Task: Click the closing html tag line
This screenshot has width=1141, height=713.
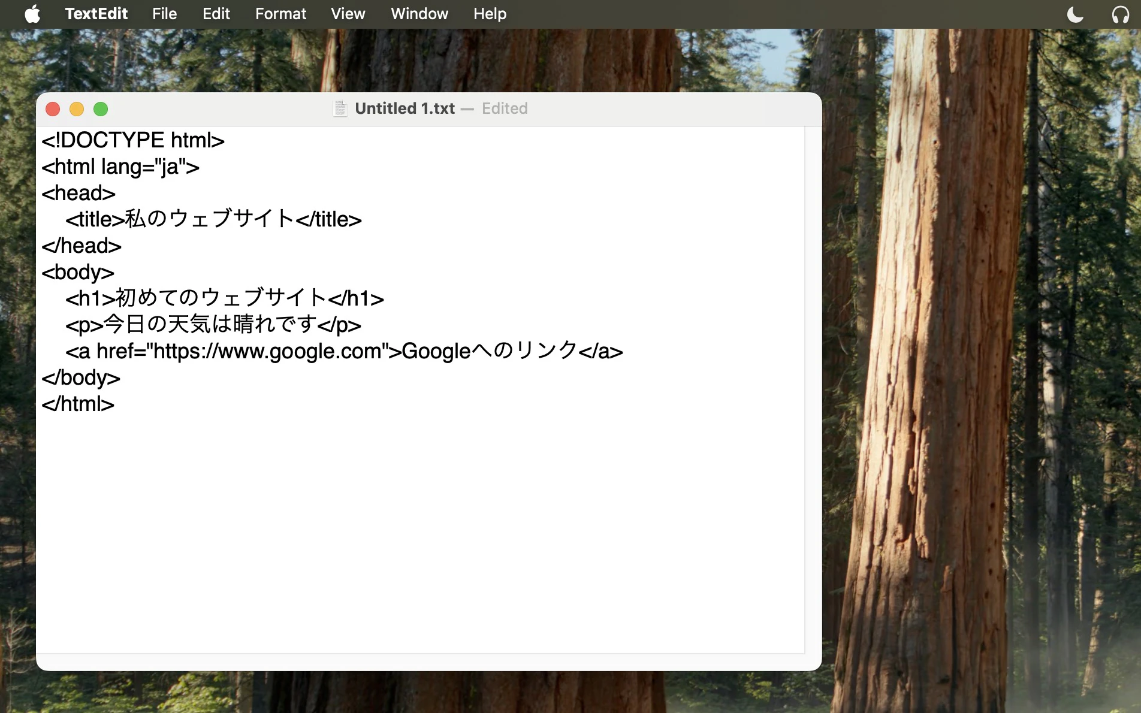Action: click(78, 404)
